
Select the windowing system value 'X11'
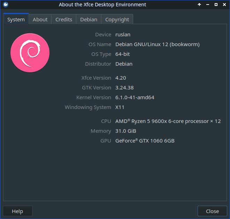[x=120, y=107]
